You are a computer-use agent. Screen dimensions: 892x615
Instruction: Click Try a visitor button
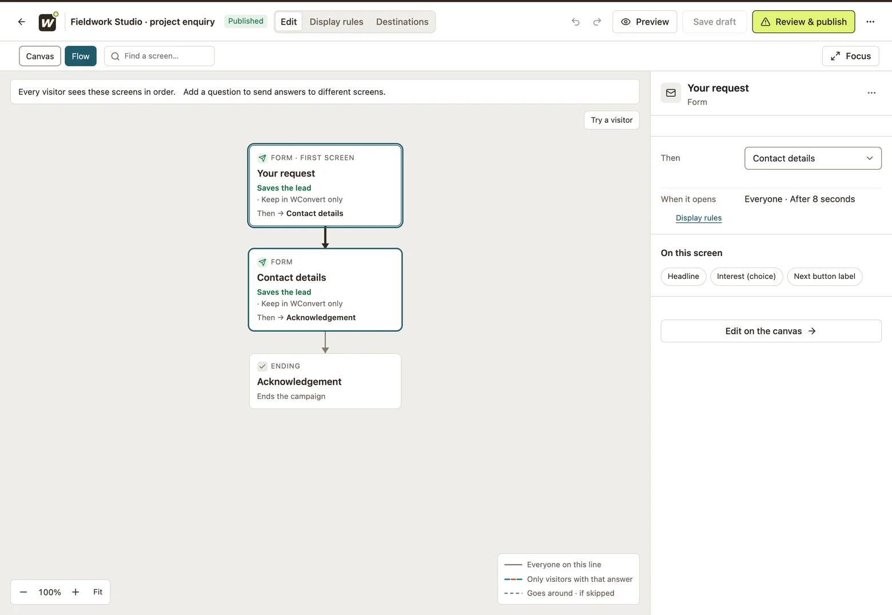[x=611, y=120]
